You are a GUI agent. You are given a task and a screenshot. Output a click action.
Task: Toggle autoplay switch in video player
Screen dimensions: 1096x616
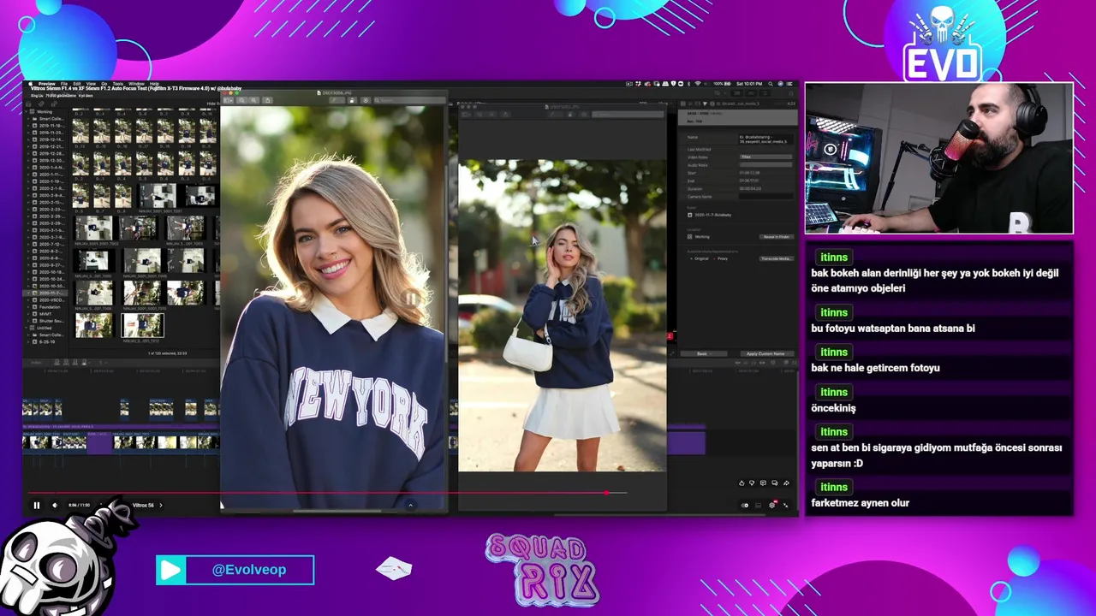(745, 506)
